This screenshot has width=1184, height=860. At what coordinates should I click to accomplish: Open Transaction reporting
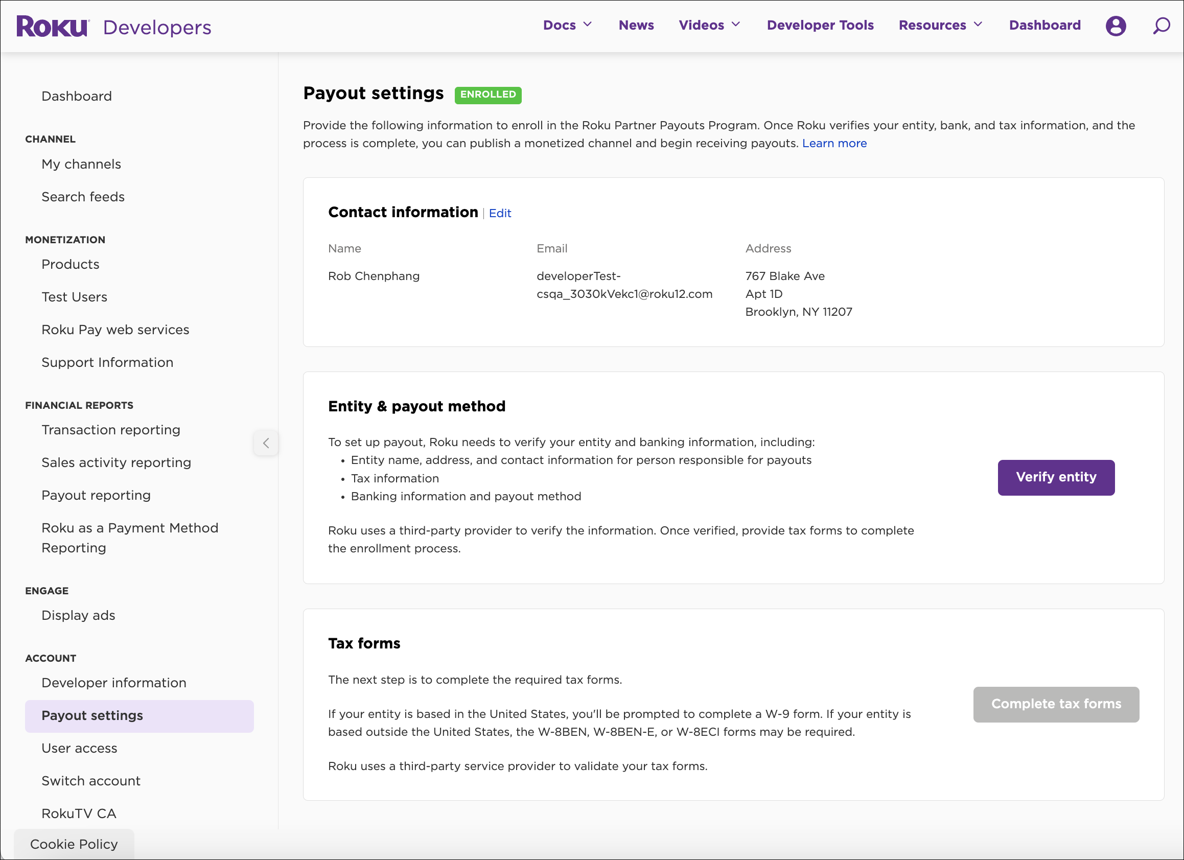pos(111,430)
